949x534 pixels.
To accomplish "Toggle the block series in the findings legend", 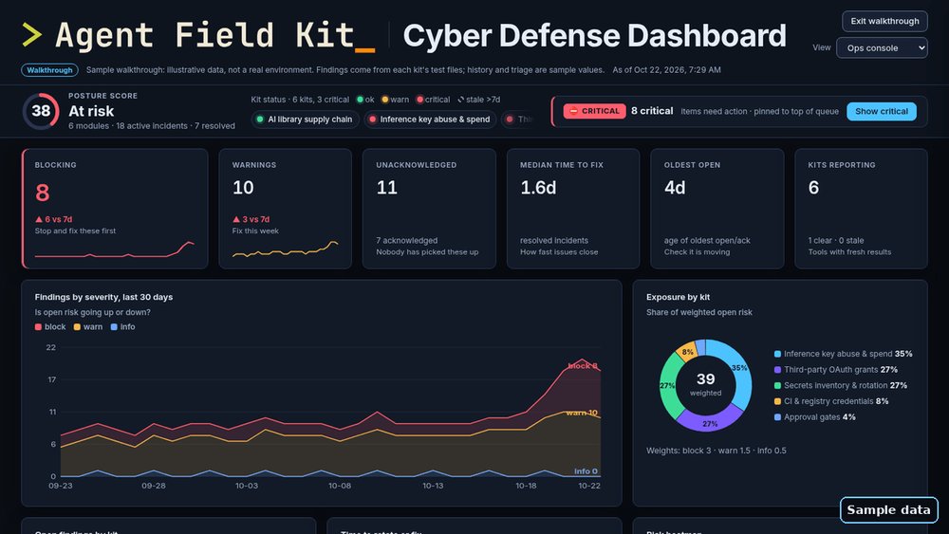I will coord(50,327).
